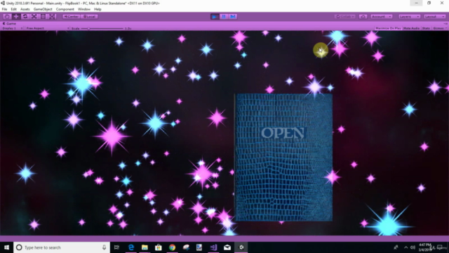This screenshot has width=449, height=253.
Task: Toggle Maximize On Play
Action: click(x=388, y=28)
